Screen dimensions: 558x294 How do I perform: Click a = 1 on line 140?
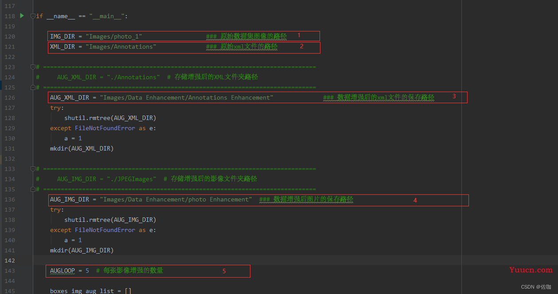click(73, 240)
